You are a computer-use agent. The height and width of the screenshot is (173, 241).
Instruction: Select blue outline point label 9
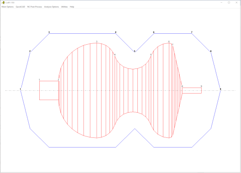tap(220, 89)
